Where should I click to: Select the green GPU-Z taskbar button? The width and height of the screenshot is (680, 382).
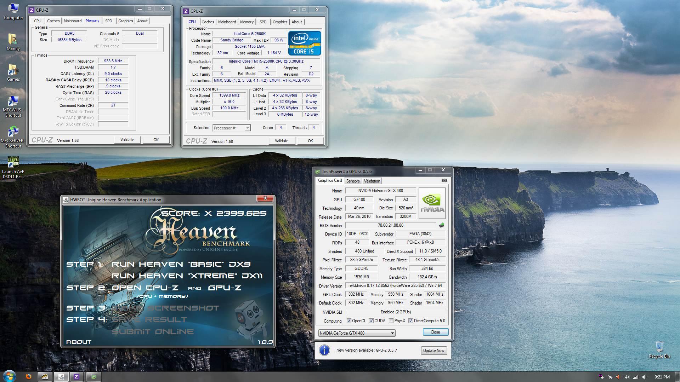pyautogui.click(x=93, y=377)
